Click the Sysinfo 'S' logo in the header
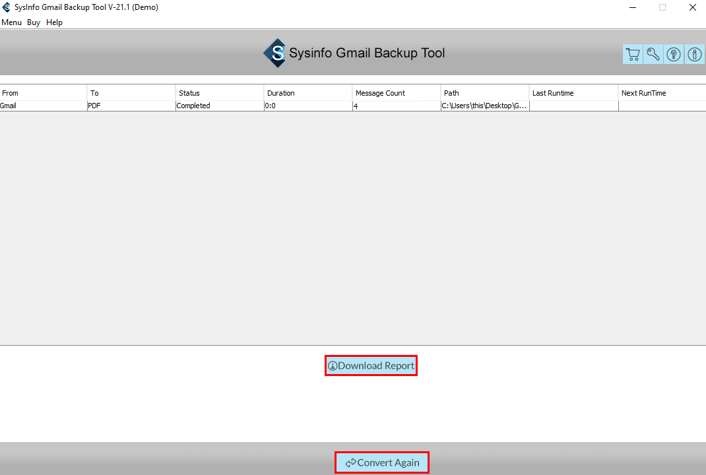The width and height of the screenshot is (706, 475). [x=276, y=53]
